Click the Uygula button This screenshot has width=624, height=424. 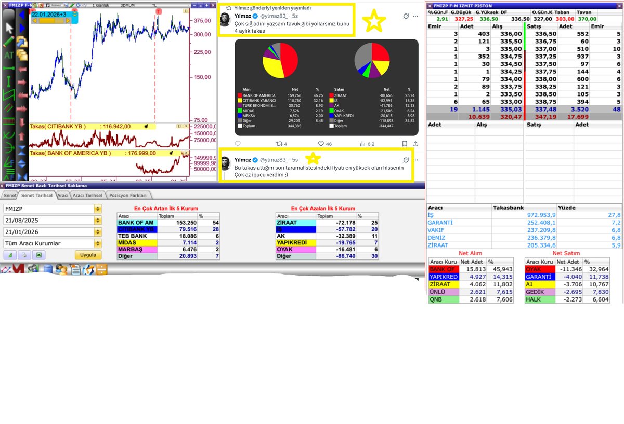point(88,255)
